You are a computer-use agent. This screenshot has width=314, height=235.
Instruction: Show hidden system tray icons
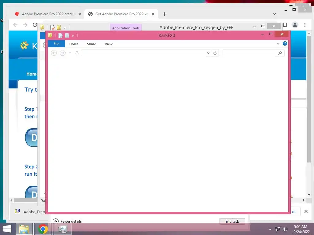point(270,229)
